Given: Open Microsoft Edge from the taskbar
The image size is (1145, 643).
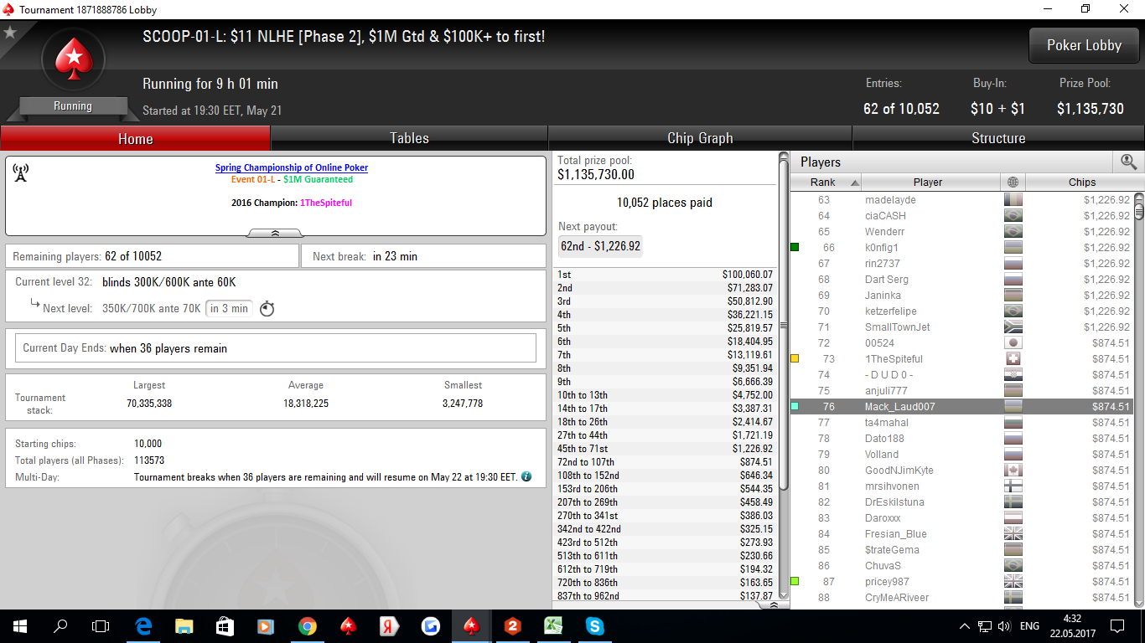Looking at the screenshot, I should click(142, 625).
